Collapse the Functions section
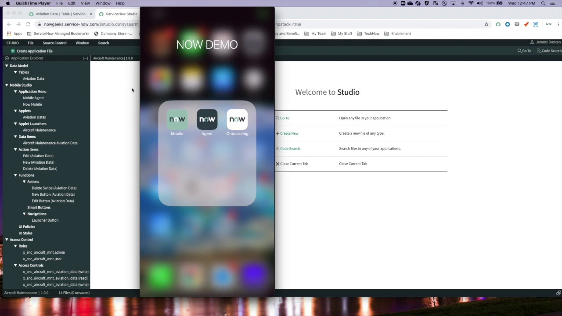562x316 pixels. (15, 175)
